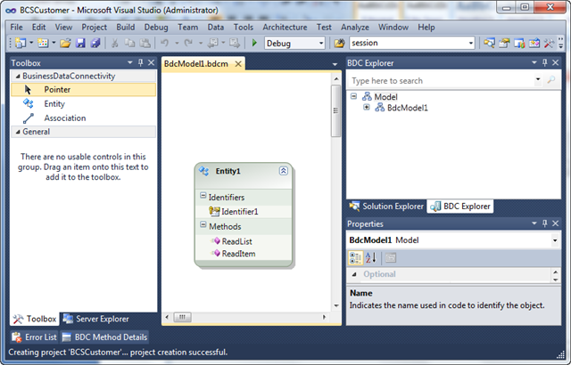
Task: Open the Analyze menu
Action: pos(355,28)
